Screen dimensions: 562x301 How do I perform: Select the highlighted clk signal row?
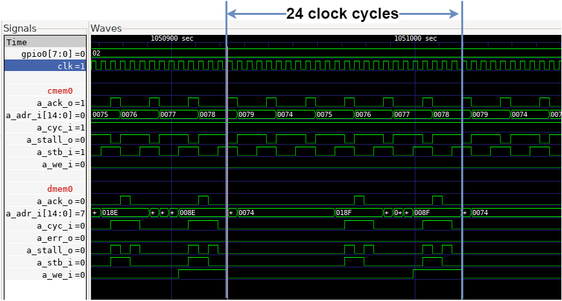pyautogui.click(x=45, y=66)
